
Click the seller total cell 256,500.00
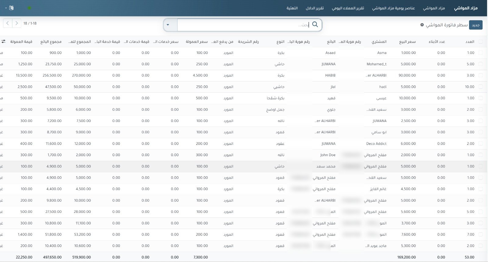point(52,75)
